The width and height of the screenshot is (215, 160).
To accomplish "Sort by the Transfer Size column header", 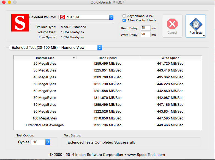I will (45, 58).
